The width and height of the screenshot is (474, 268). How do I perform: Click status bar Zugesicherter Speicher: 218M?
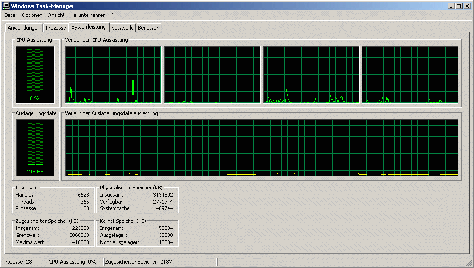[x=160, y=262]
